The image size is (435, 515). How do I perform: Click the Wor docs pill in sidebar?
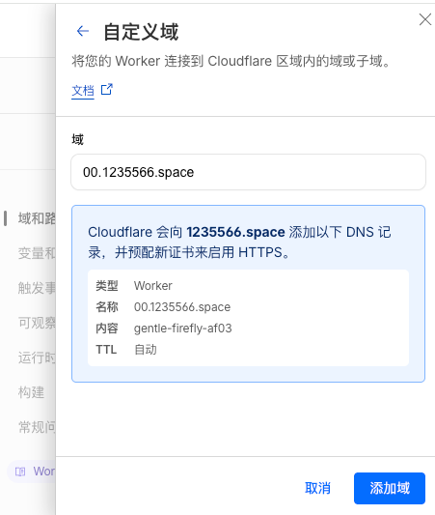point(32,472)
